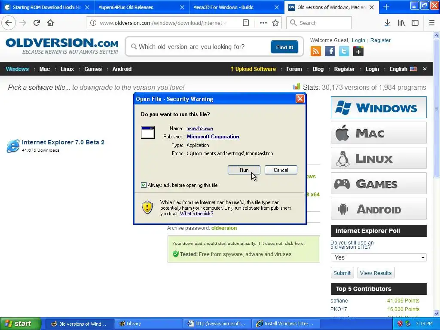Viewport: 440px width, 330px height.
Task: Open the IE poll Yes dropdown
Action: (379, 257)
